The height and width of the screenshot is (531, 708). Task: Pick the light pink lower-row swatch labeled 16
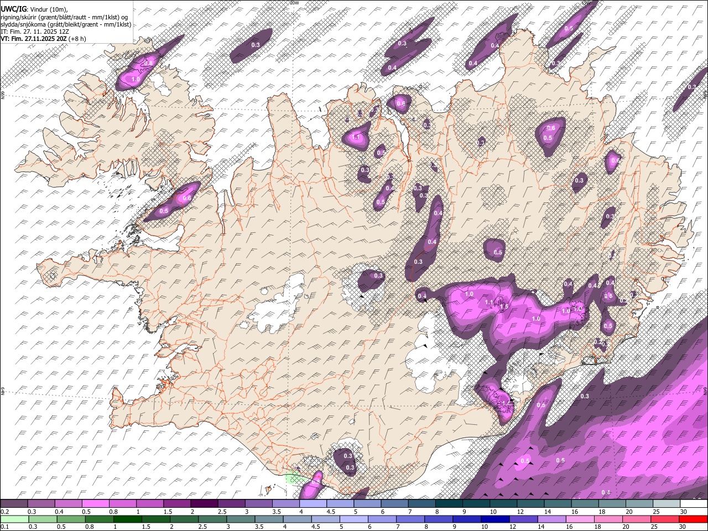tap(581, 519)
